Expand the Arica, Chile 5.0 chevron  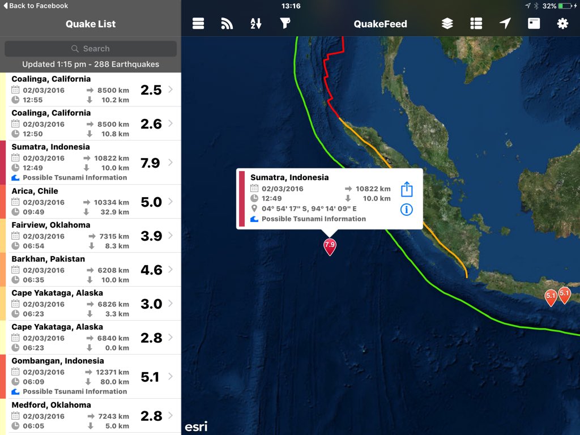(170, 202)
